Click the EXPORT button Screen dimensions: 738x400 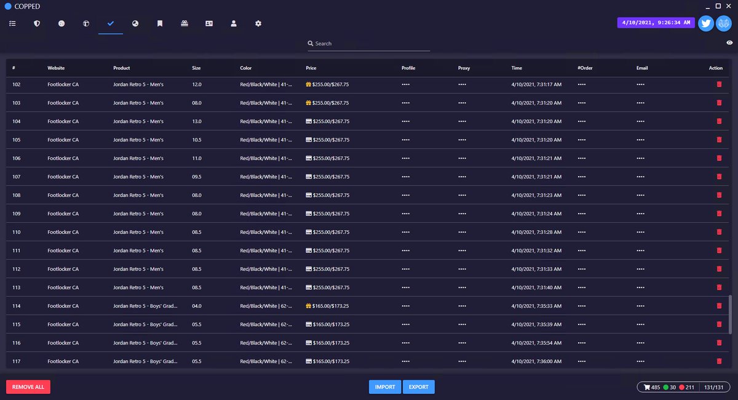tap(419, 387)
